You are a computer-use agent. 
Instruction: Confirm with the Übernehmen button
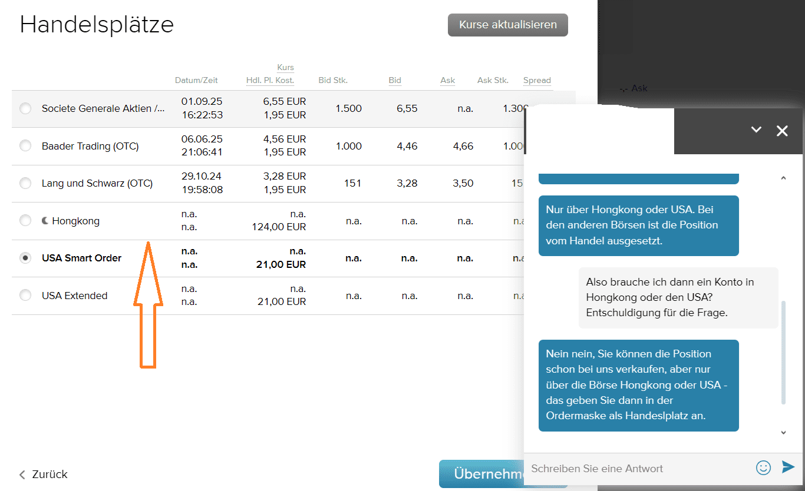[482, 474]
